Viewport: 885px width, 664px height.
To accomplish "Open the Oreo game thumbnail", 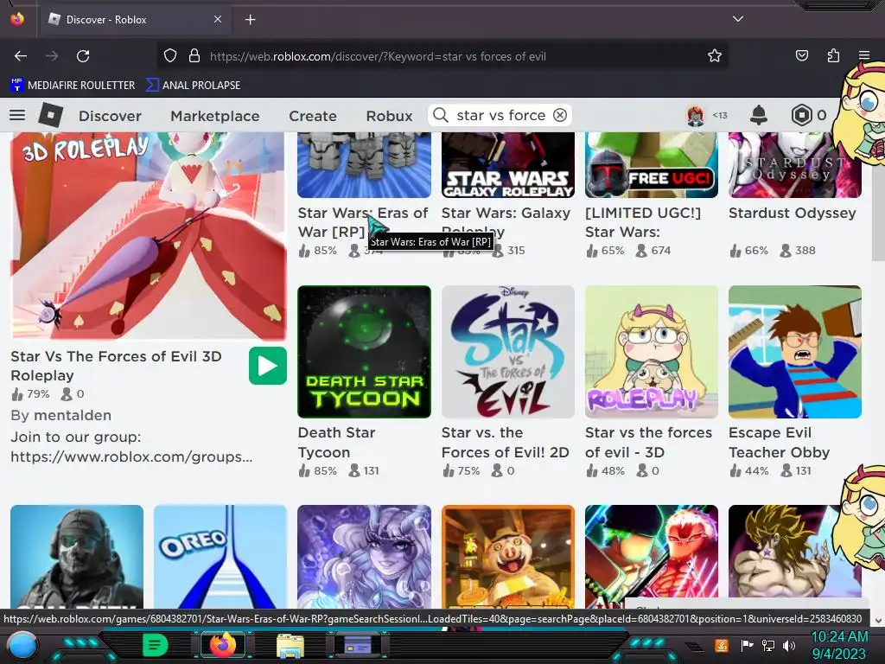I will point(220,556).
